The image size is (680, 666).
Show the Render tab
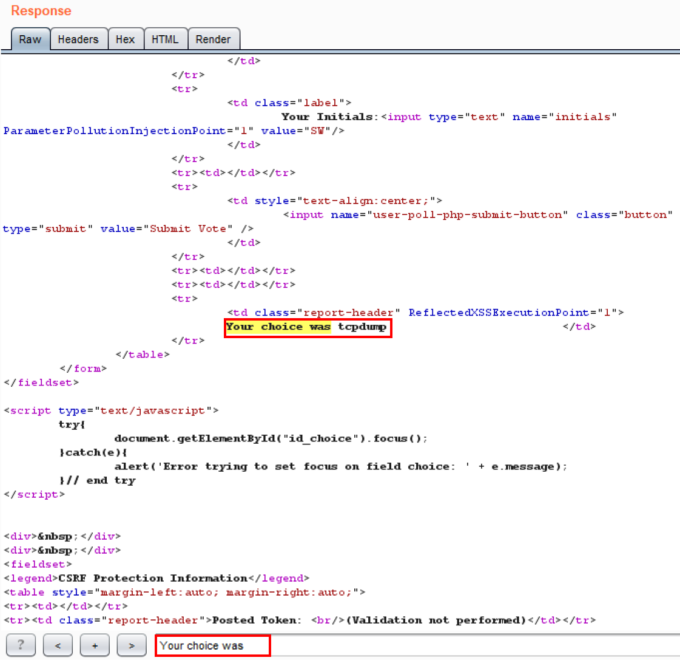point(213,39)
